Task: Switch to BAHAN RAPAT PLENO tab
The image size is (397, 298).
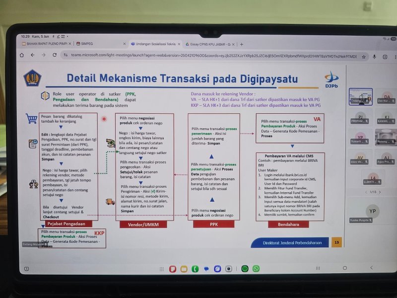Action: [45, 44]
